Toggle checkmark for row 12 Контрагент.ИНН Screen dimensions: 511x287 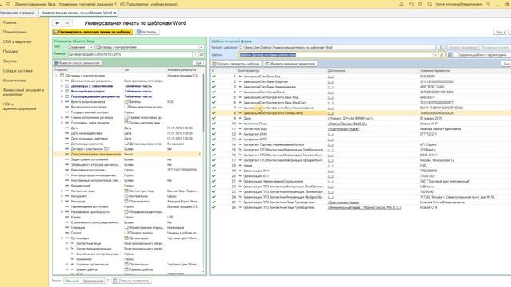pos(214,134)
